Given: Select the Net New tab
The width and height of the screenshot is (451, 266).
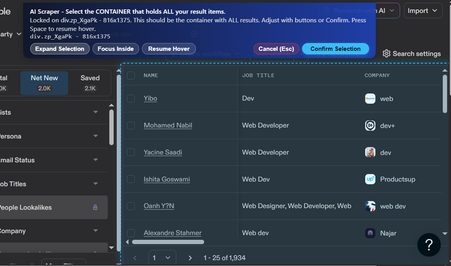Looking at the screenshot, I should pyautogui.click(x=44, y=83).
